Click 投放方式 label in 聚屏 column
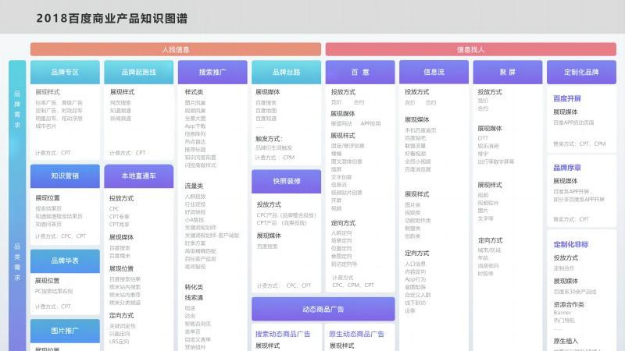Image resolution: width=625 pixels, height=351 pixels. pyautogui.click(x=491, y=92)
